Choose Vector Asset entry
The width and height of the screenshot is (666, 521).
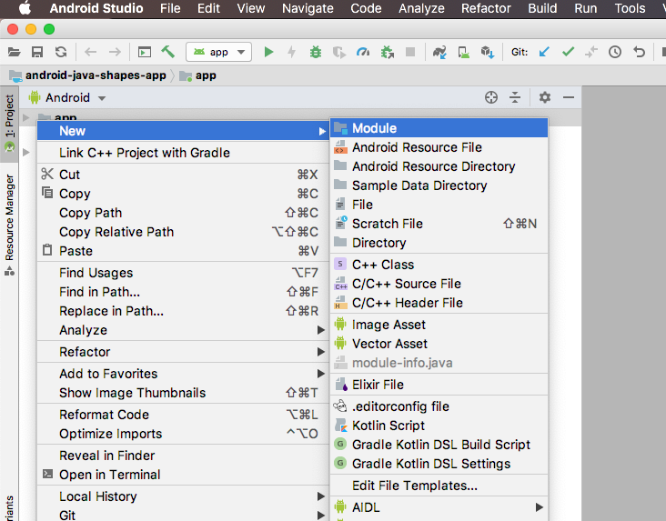439,343
